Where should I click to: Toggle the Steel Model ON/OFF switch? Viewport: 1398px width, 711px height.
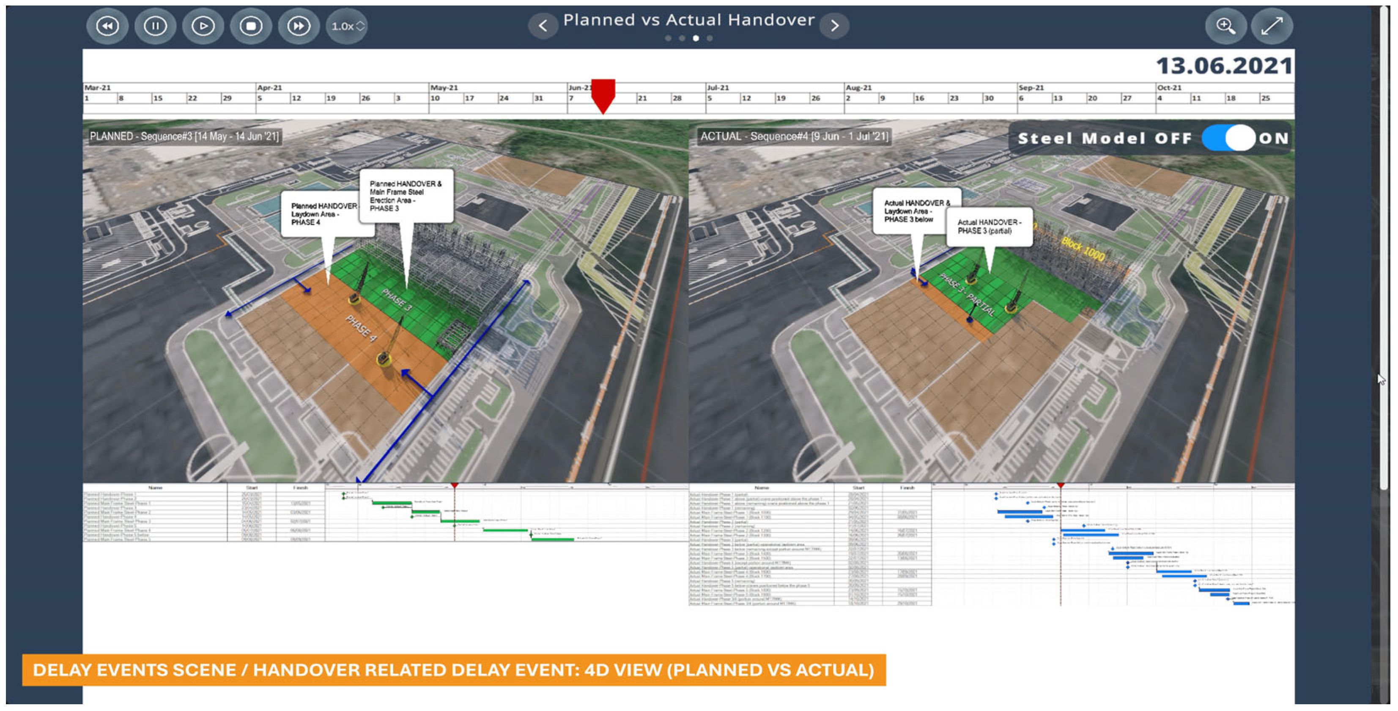coord(1228,138)
